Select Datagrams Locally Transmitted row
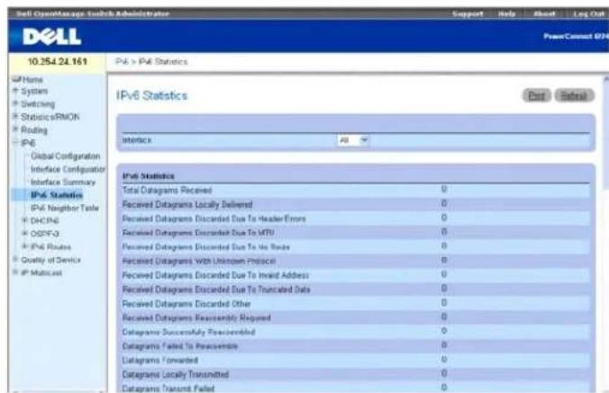 pos(356,374)
